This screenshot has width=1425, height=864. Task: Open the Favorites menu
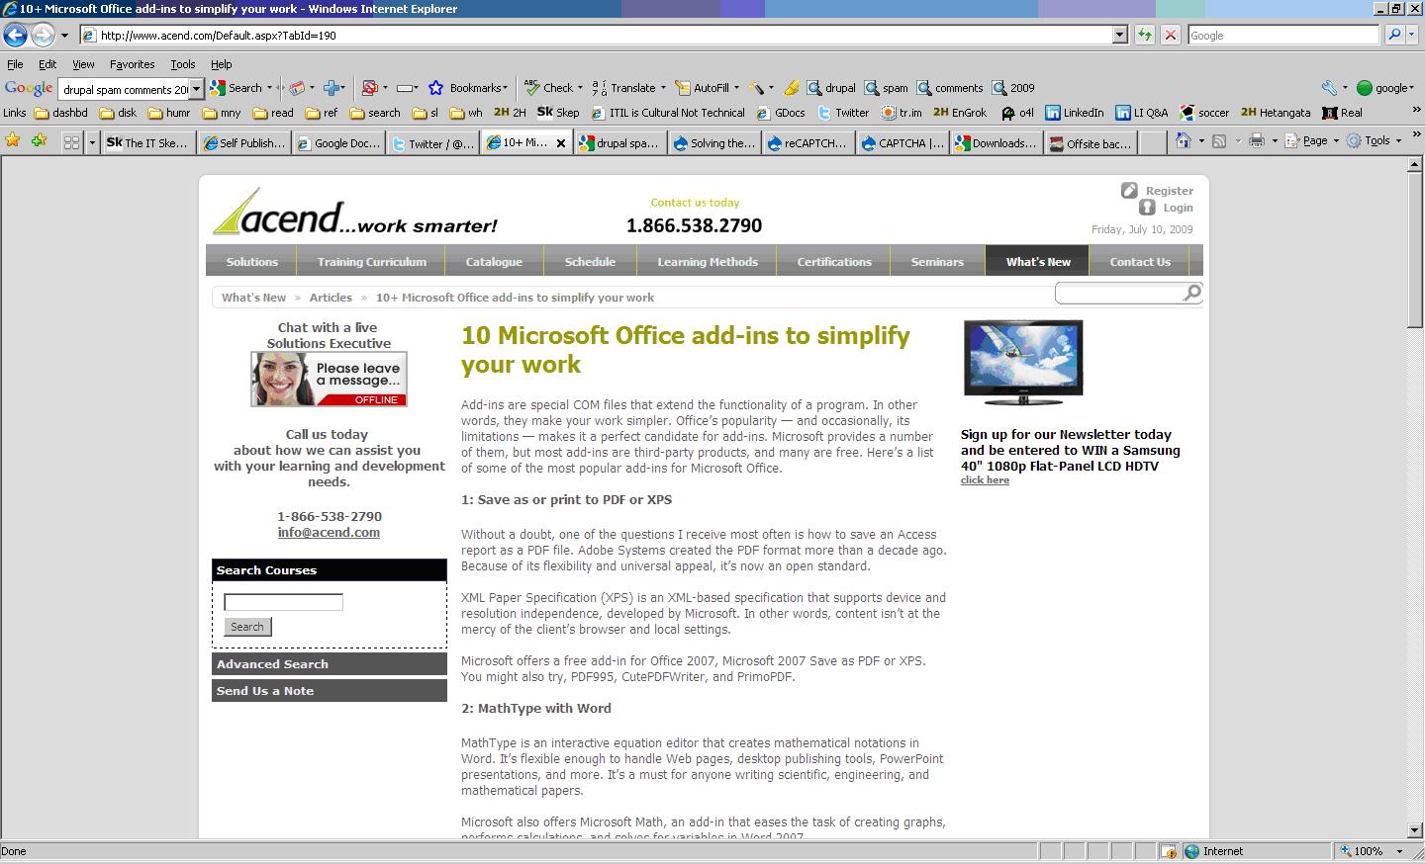[132, 64]
